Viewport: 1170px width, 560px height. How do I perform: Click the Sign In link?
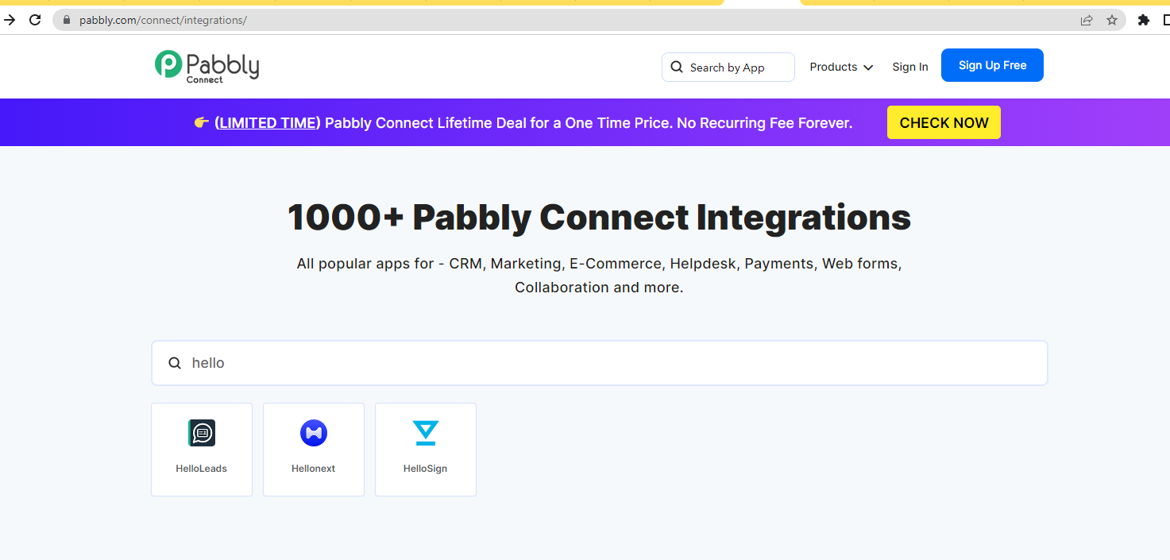[x=910, y=68]
